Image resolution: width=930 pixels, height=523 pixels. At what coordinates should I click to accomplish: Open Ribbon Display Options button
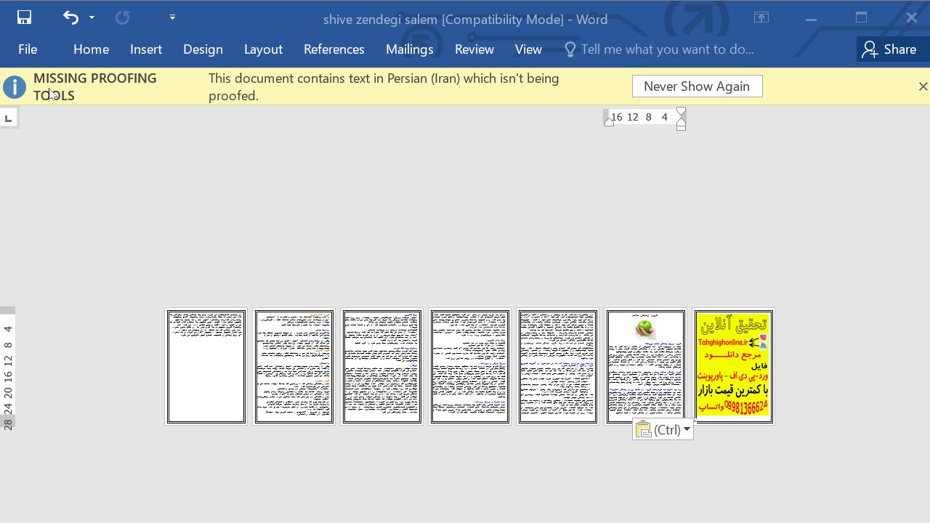click(x=761, y=18)
